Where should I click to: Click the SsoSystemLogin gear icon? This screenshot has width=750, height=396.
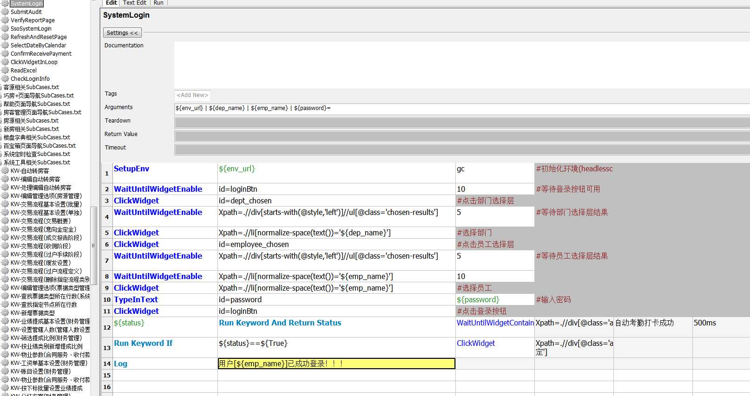(x=5, y=29)
